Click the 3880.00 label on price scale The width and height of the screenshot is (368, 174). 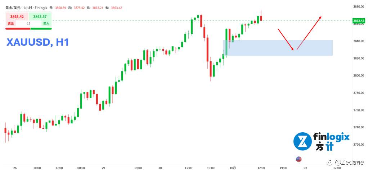tap(359, 7)
